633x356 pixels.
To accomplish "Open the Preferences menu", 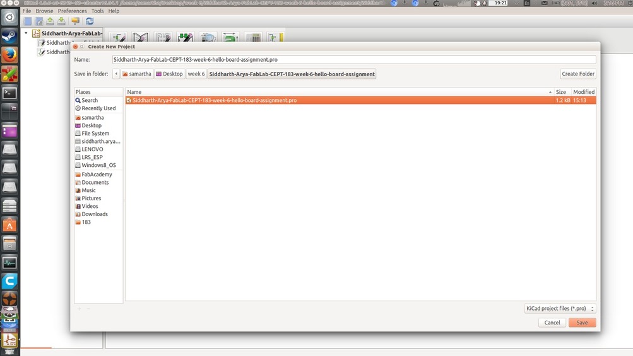I will pos(73,11).
